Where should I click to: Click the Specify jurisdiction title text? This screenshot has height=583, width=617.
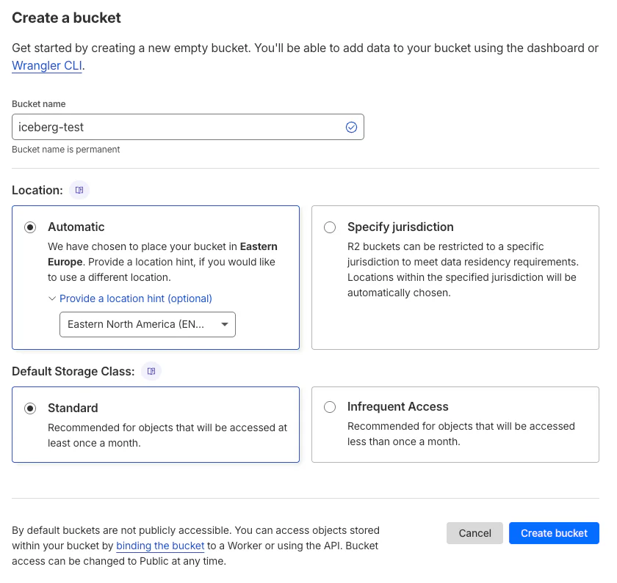click(400, 227)
